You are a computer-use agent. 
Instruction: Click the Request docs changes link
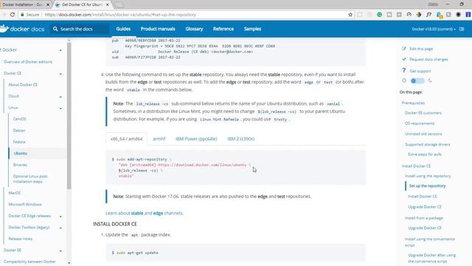[x=428, y=59]
